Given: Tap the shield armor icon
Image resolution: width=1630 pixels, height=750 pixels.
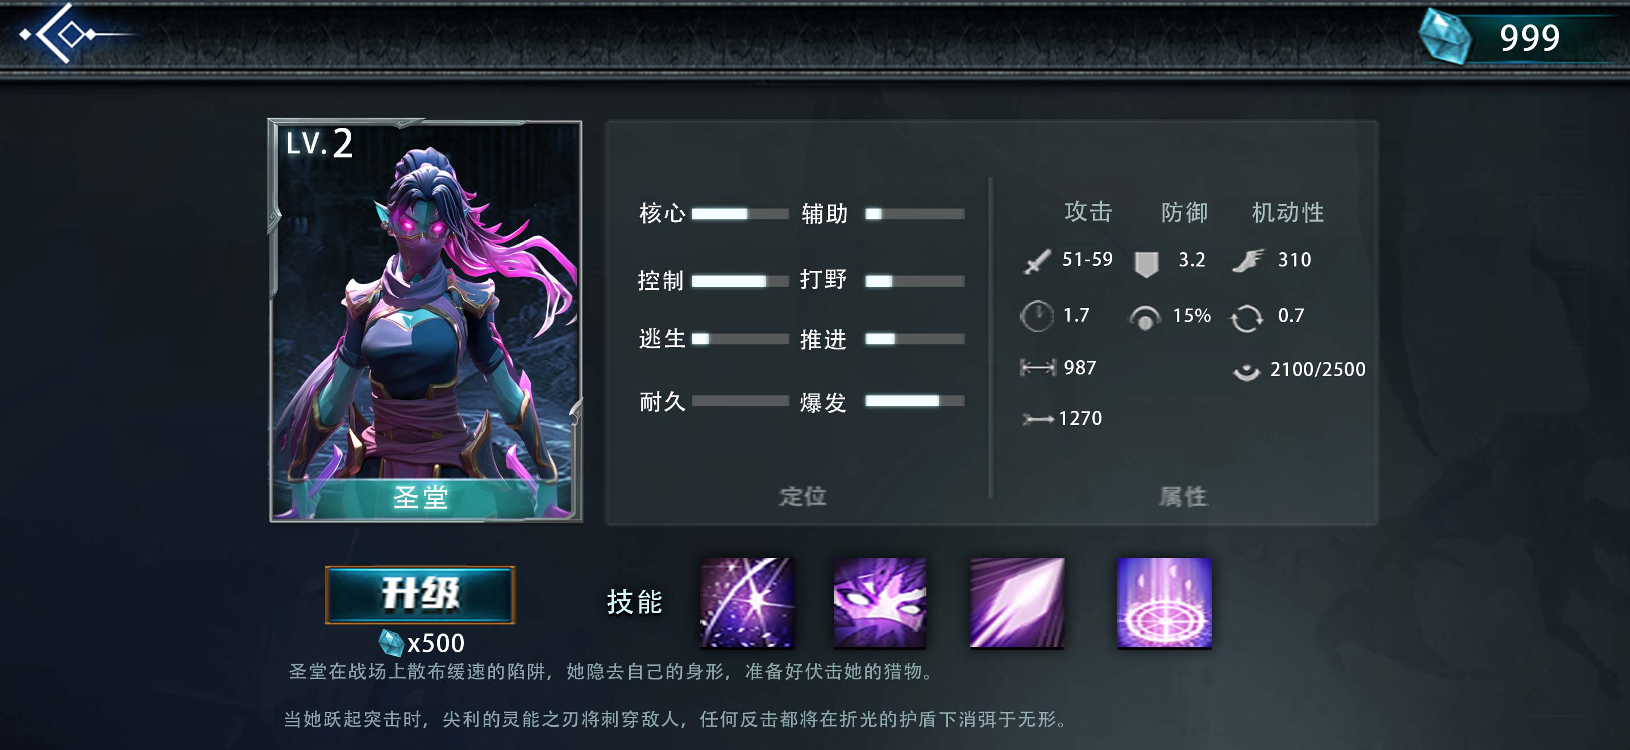Looking at the screenshot, I should 1146,263.
